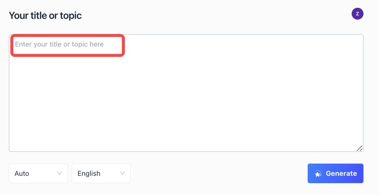
Task: Click the word "topic" in the heading
Action: tap(71, 16)
